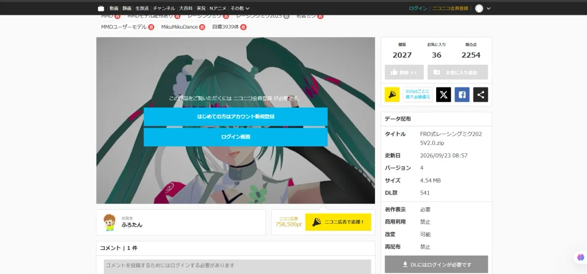Click the user avatar icon in header
Viewport: 587px width, 274px height.
479,8
